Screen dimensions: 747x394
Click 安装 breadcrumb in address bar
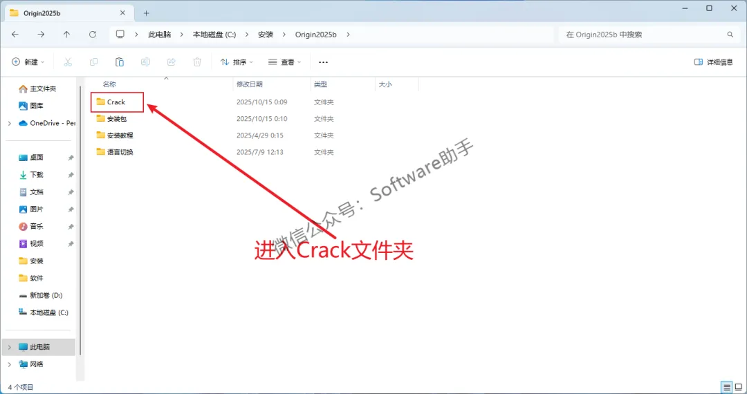tap(266, 35)
